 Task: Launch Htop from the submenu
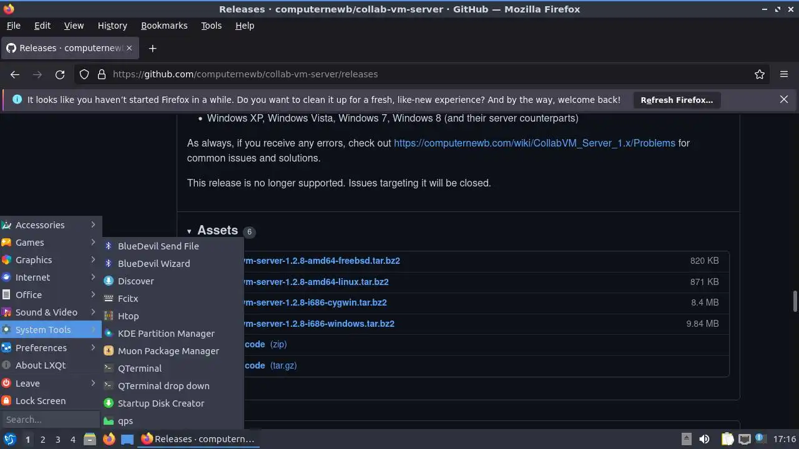173,316
